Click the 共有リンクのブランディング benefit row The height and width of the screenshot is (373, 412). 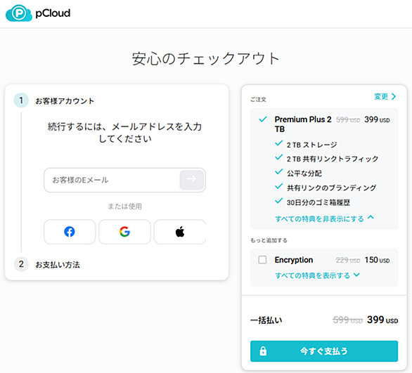tap(326, 188)
